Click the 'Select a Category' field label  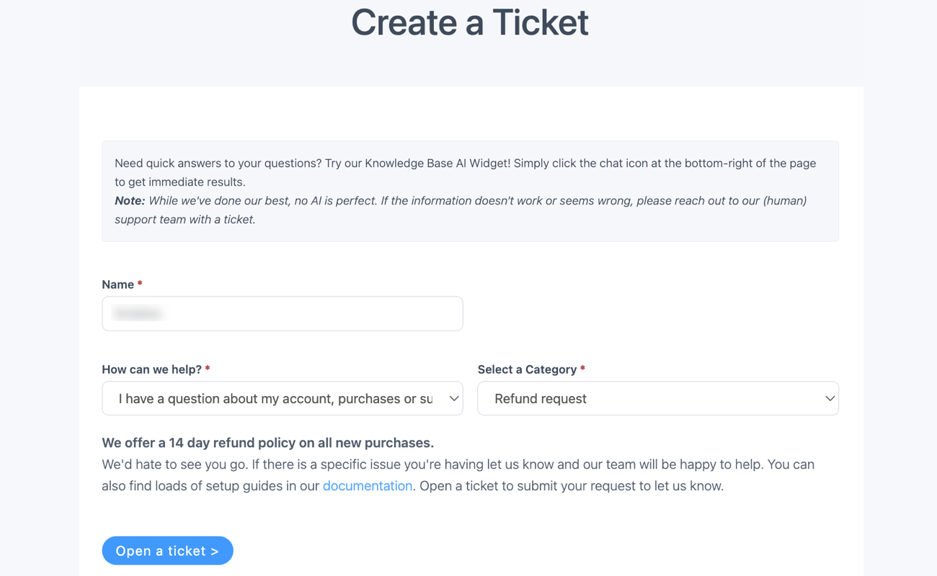point(527,369)
